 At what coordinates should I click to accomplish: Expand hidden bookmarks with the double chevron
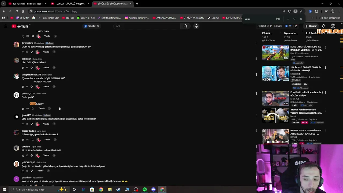[312, 18]
